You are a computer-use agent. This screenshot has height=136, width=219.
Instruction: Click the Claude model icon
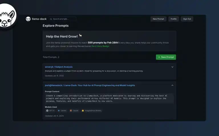click(x=71, y=110)
